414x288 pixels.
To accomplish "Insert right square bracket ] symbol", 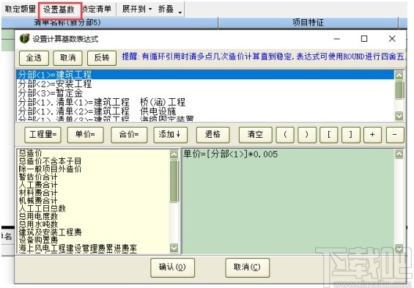I will (x=351, y=135).
